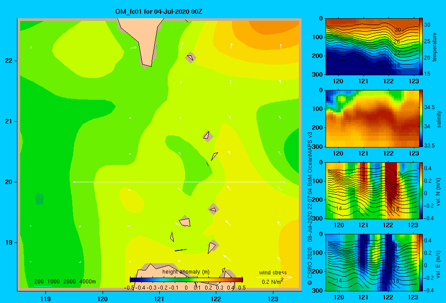Click the "temperature" colorbar axis label

[434, 47]
